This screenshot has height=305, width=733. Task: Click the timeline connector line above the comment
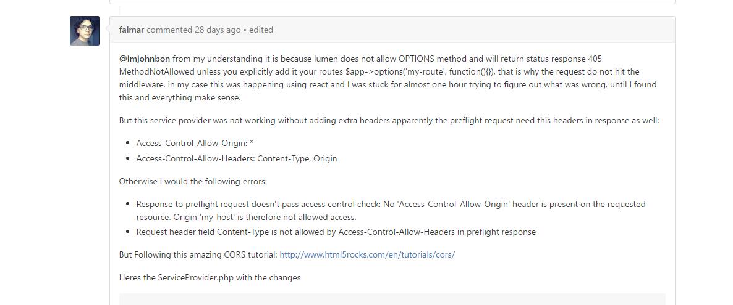click(119, 10)
